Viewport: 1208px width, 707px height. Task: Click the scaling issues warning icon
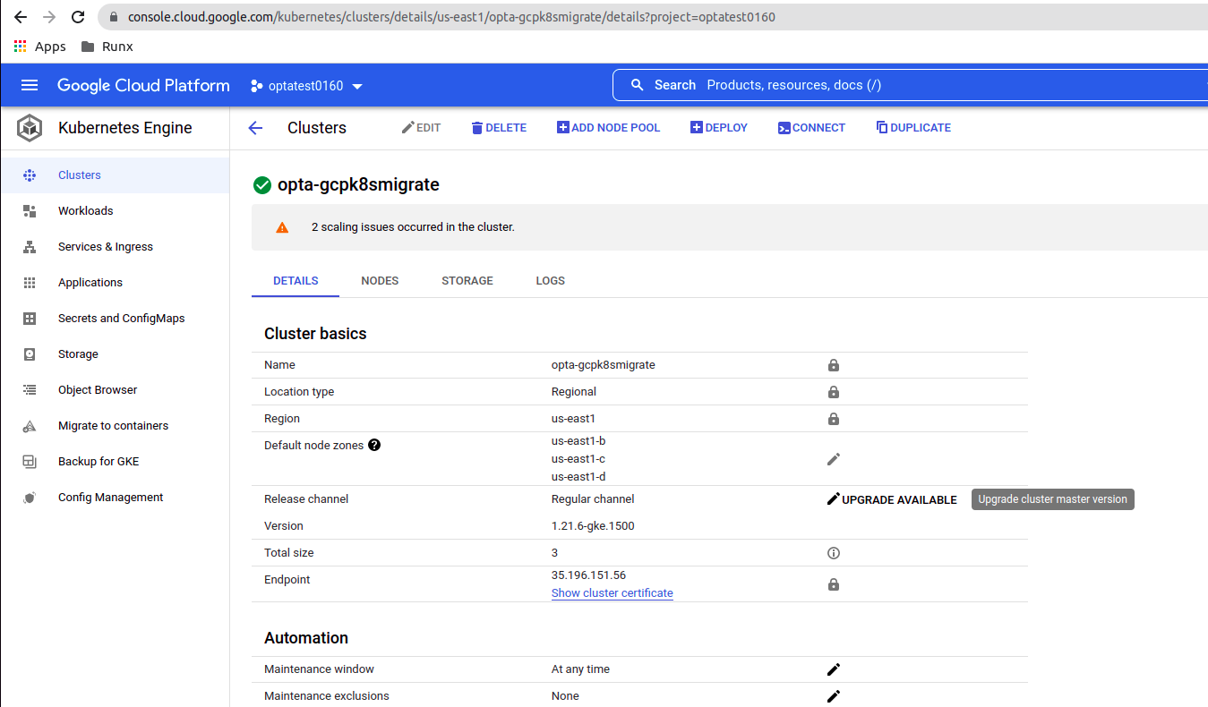tap(282, 227)
